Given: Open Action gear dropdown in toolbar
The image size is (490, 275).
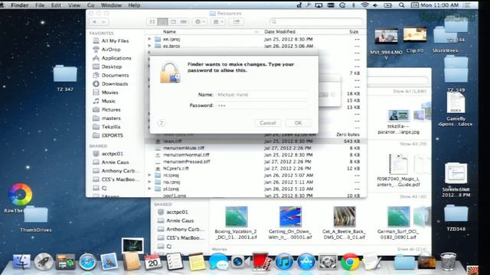Looking at the screenshot, I should point(199,21).
